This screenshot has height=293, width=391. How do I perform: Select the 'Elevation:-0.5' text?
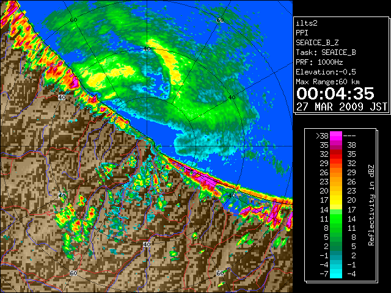tap(326, 72)
